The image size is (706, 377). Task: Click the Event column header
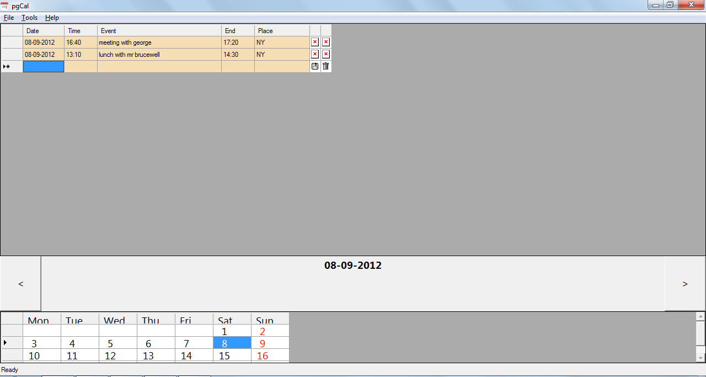pyautogui.click(x=159, y=30)
